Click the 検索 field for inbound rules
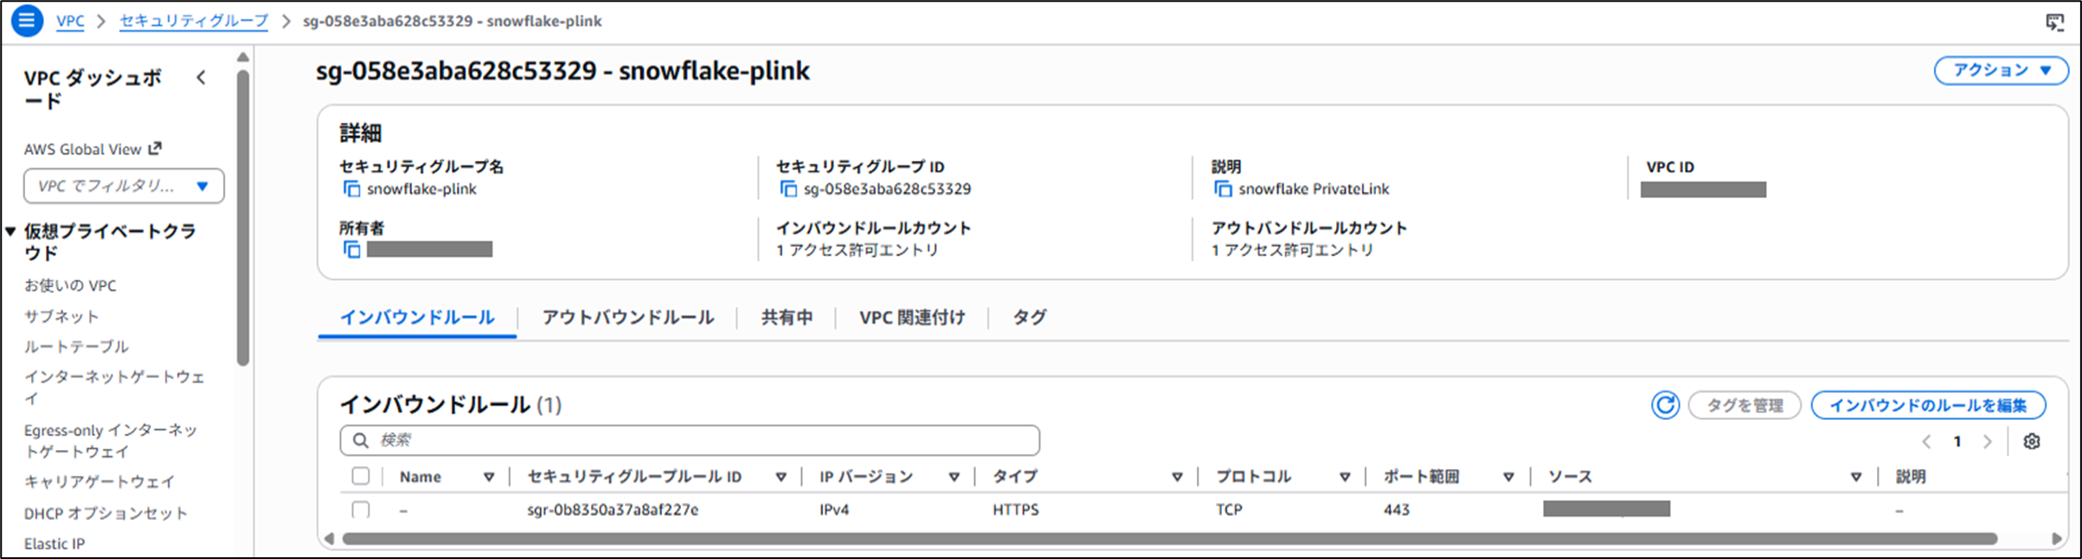Viewport: 2082px width, 559px height. point(690,440)
